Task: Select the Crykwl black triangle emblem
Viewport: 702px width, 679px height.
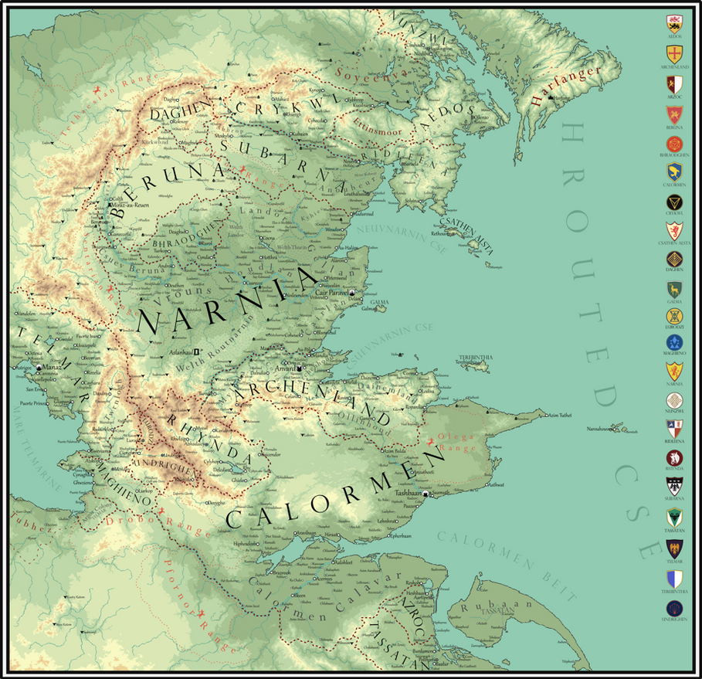Action: (x=675, y=202)
